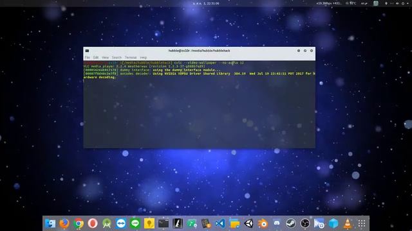Open Discord from the dock

(x=277, y=223)
